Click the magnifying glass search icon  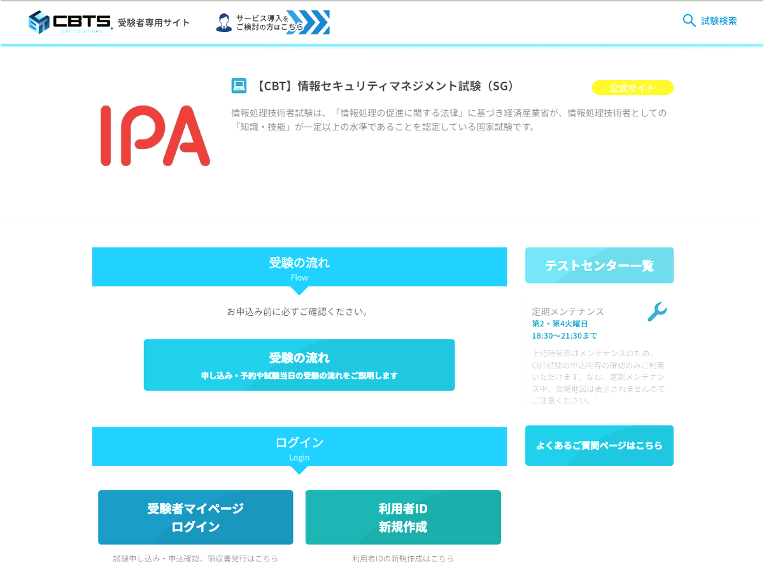click(689, 21)
